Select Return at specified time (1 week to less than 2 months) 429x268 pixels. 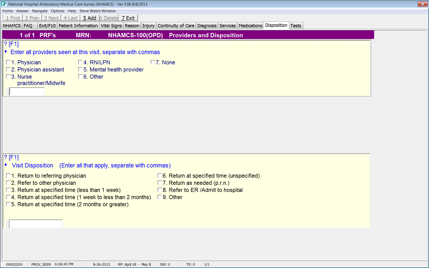tap(8, 197)
